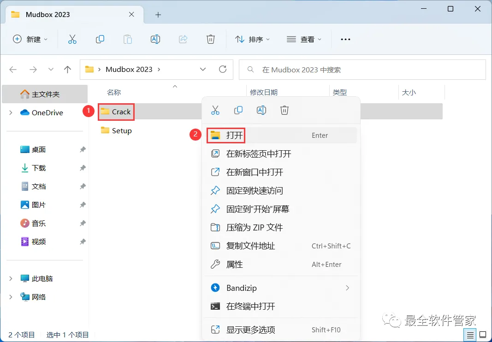Open recent locations dropdown arrow

pos(51,69)
